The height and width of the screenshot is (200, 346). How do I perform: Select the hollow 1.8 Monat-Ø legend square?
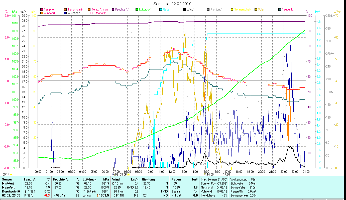click(x=89, y=13)
